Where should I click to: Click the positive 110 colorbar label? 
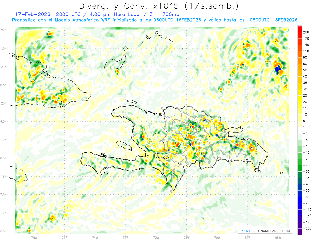(306, 51)
